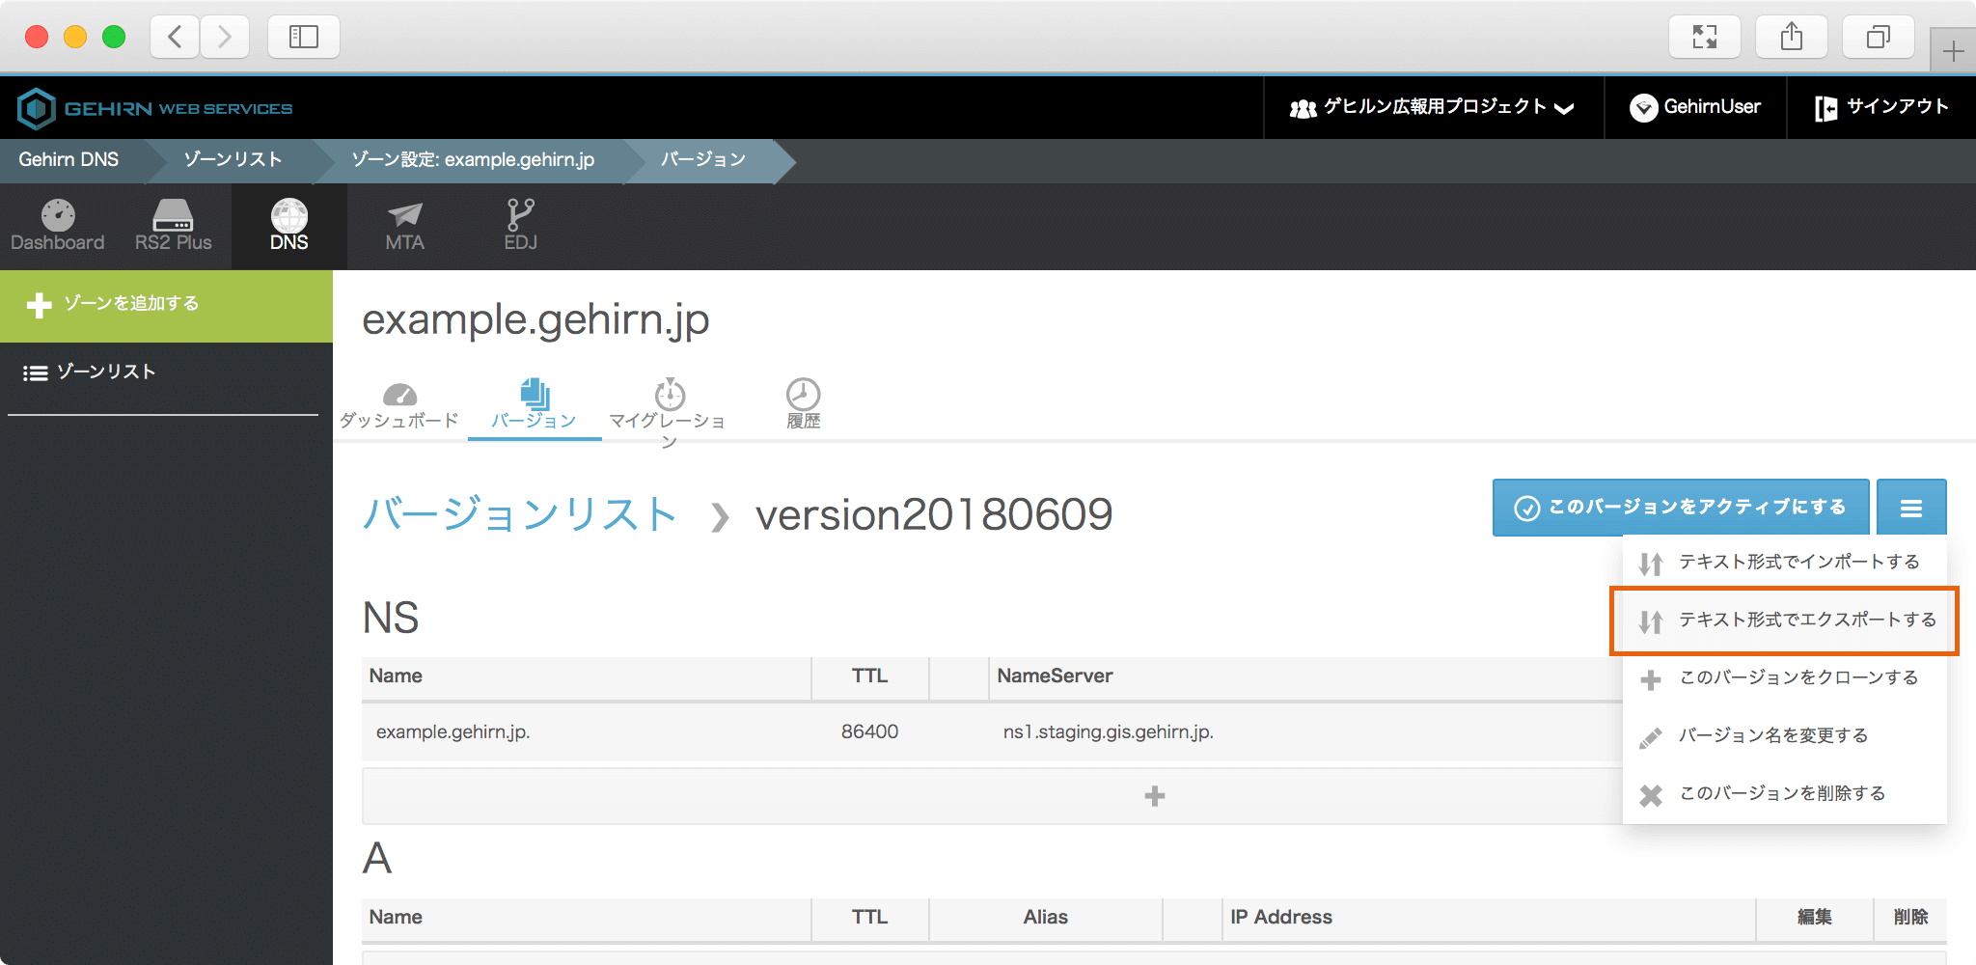Image resolution: width=1976 pixels, height=965 pixels.
Task: Select テキスト形式でエクスポートする from menu
Action: pyautogui.click(x=1787, y=620)
